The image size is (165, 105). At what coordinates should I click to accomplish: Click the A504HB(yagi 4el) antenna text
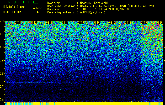(x=93, y=12)
